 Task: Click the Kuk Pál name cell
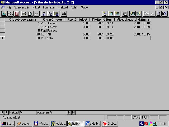pyautogui.click(x=53, y=34)
